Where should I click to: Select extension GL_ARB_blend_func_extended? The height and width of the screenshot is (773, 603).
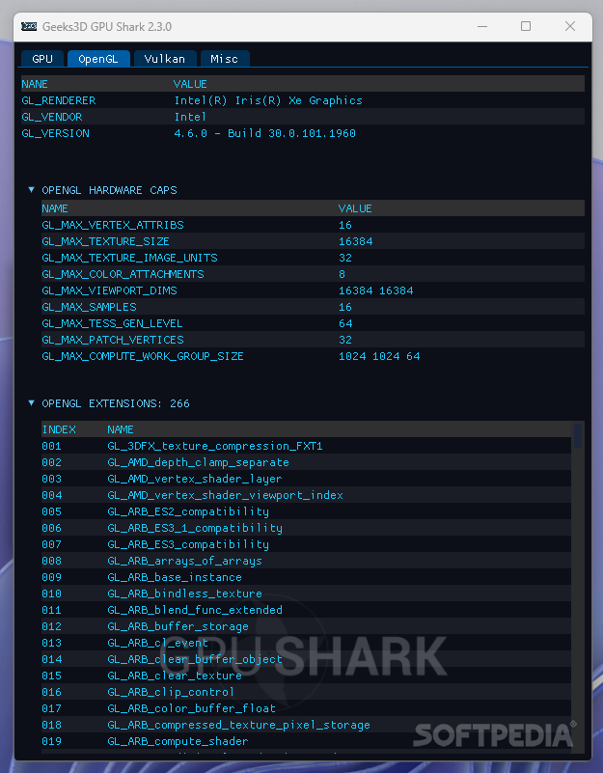click(x=195, y=610)
